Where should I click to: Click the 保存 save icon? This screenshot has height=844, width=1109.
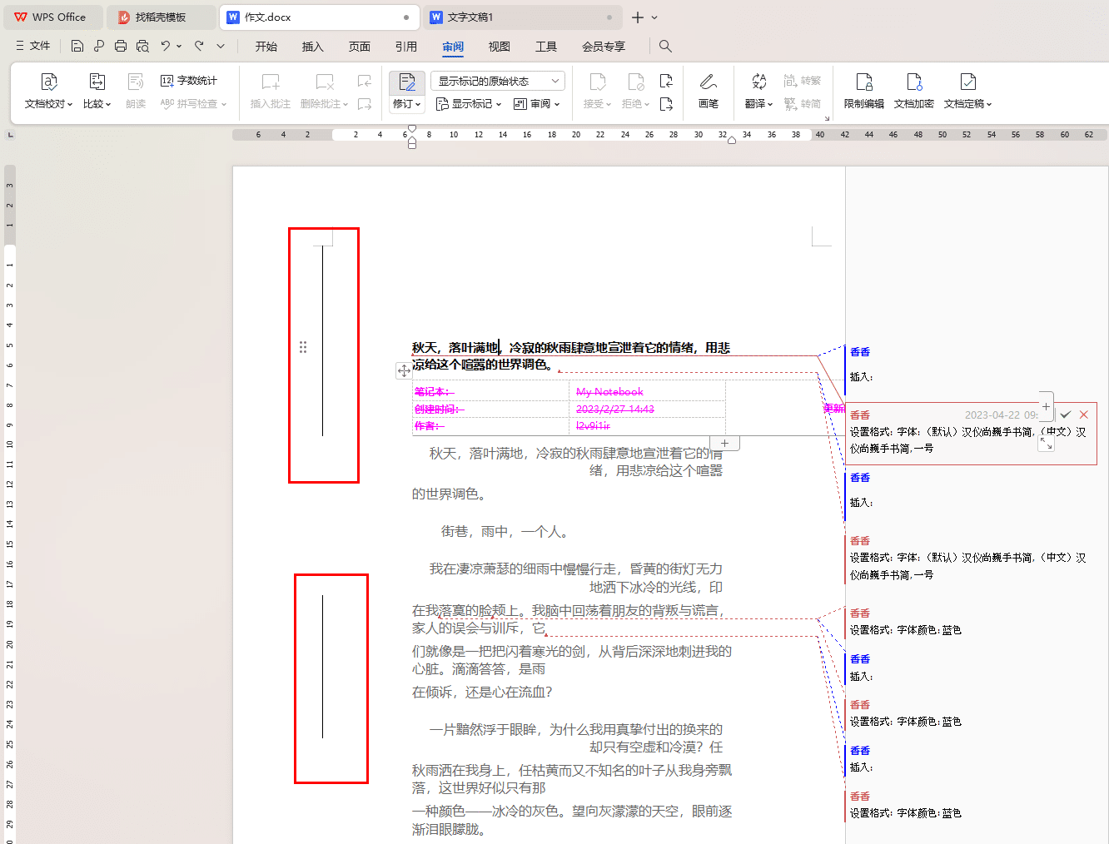[x=77, y=46]
